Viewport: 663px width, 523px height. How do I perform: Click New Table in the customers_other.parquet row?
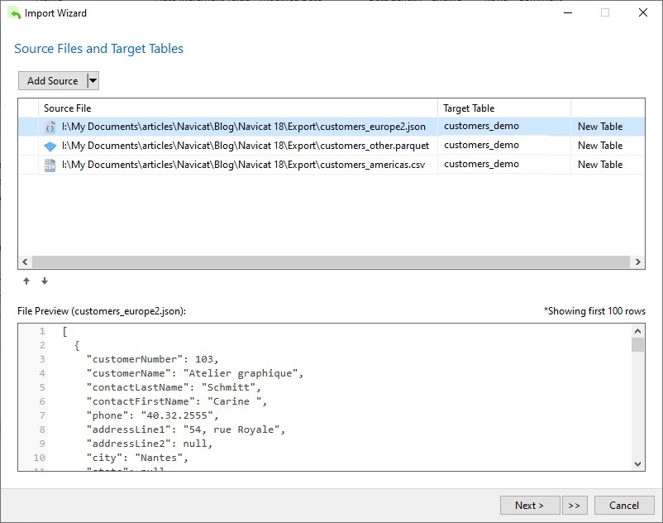point(600,146)
